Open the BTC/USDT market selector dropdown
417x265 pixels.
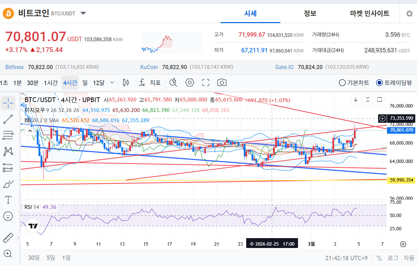pyautogui.click(x=83, y=14)
